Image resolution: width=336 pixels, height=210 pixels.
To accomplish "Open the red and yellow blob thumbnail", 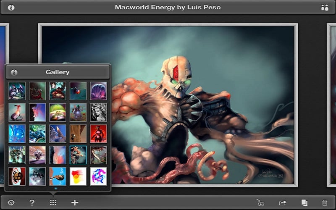I will point(78,176).
